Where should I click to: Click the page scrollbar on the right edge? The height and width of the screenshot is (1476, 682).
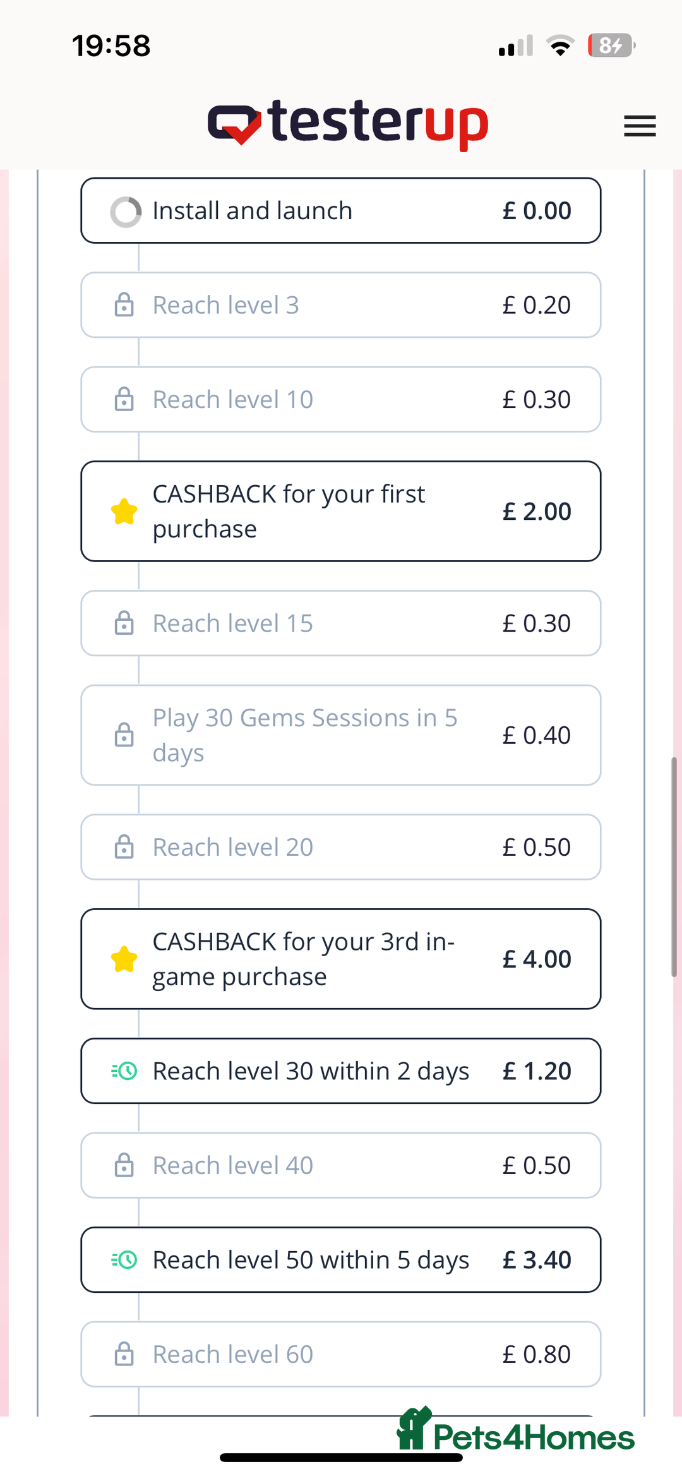674,867
